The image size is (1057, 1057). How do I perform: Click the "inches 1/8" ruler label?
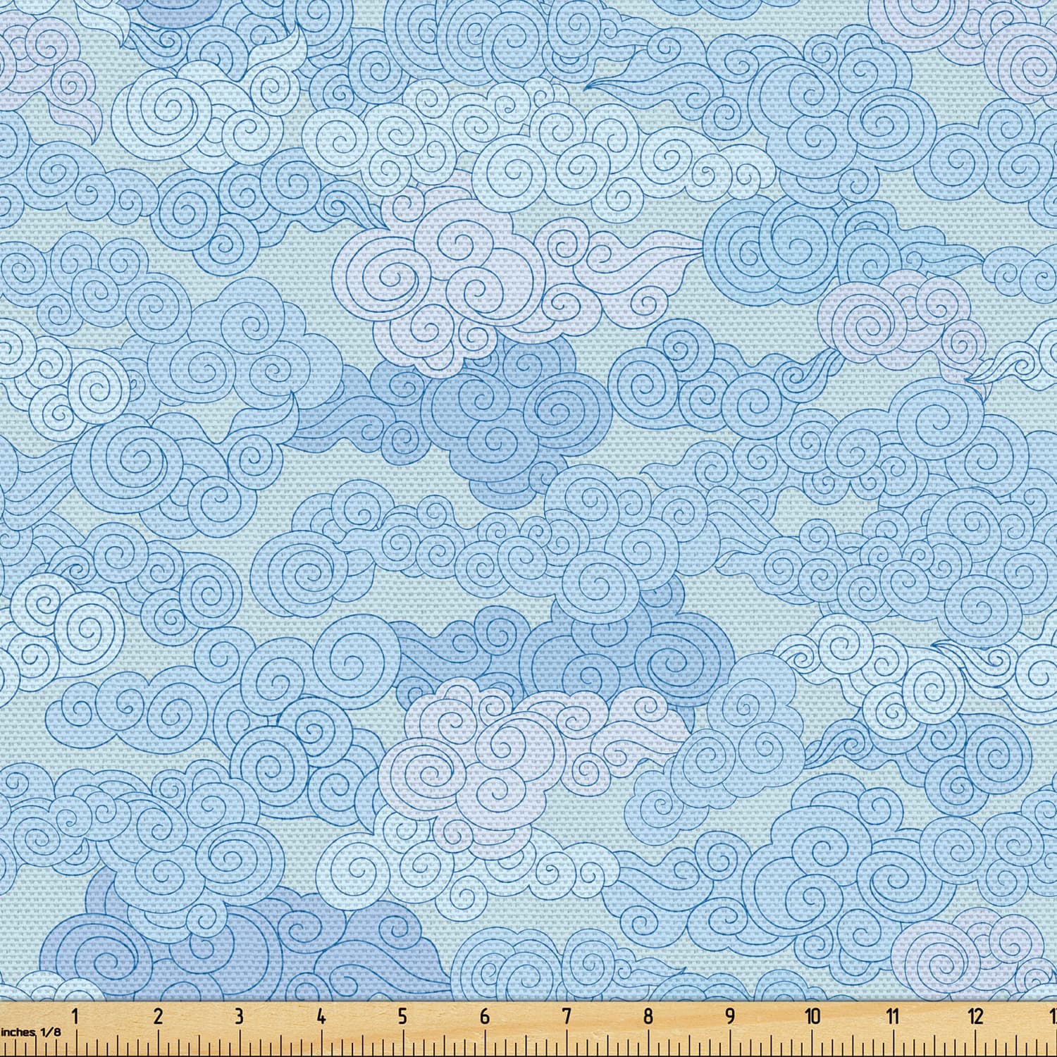pos(30,1031)
